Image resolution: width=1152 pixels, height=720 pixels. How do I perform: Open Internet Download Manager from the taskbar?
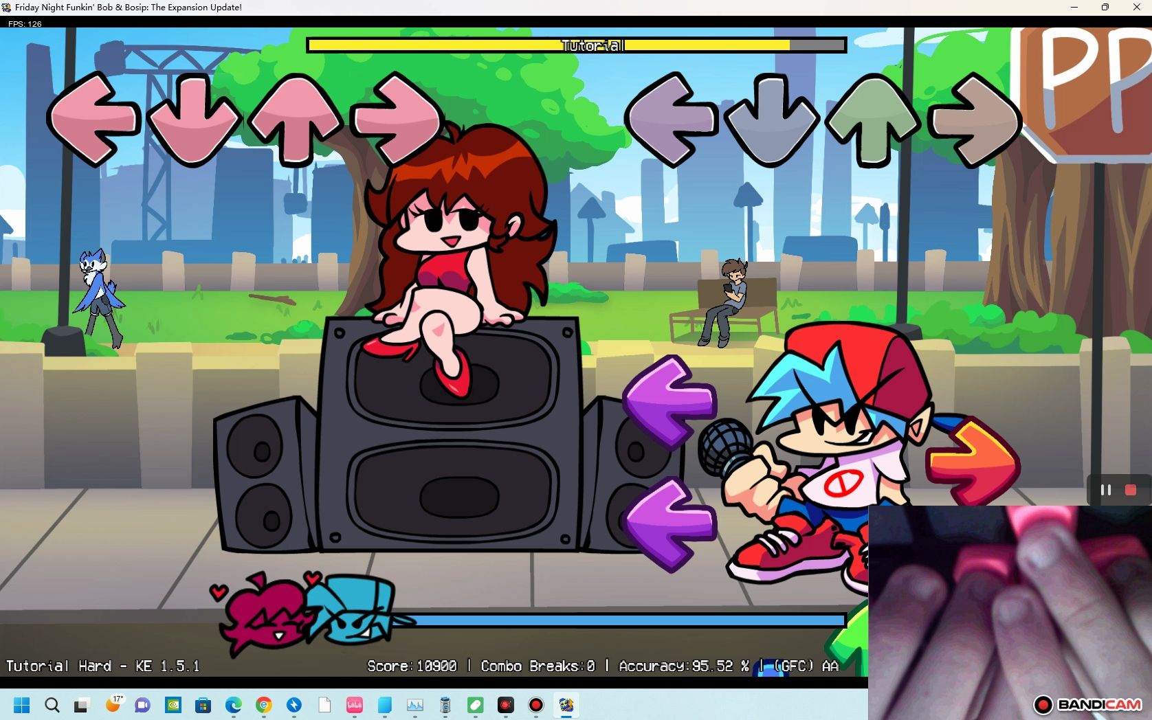293,706
